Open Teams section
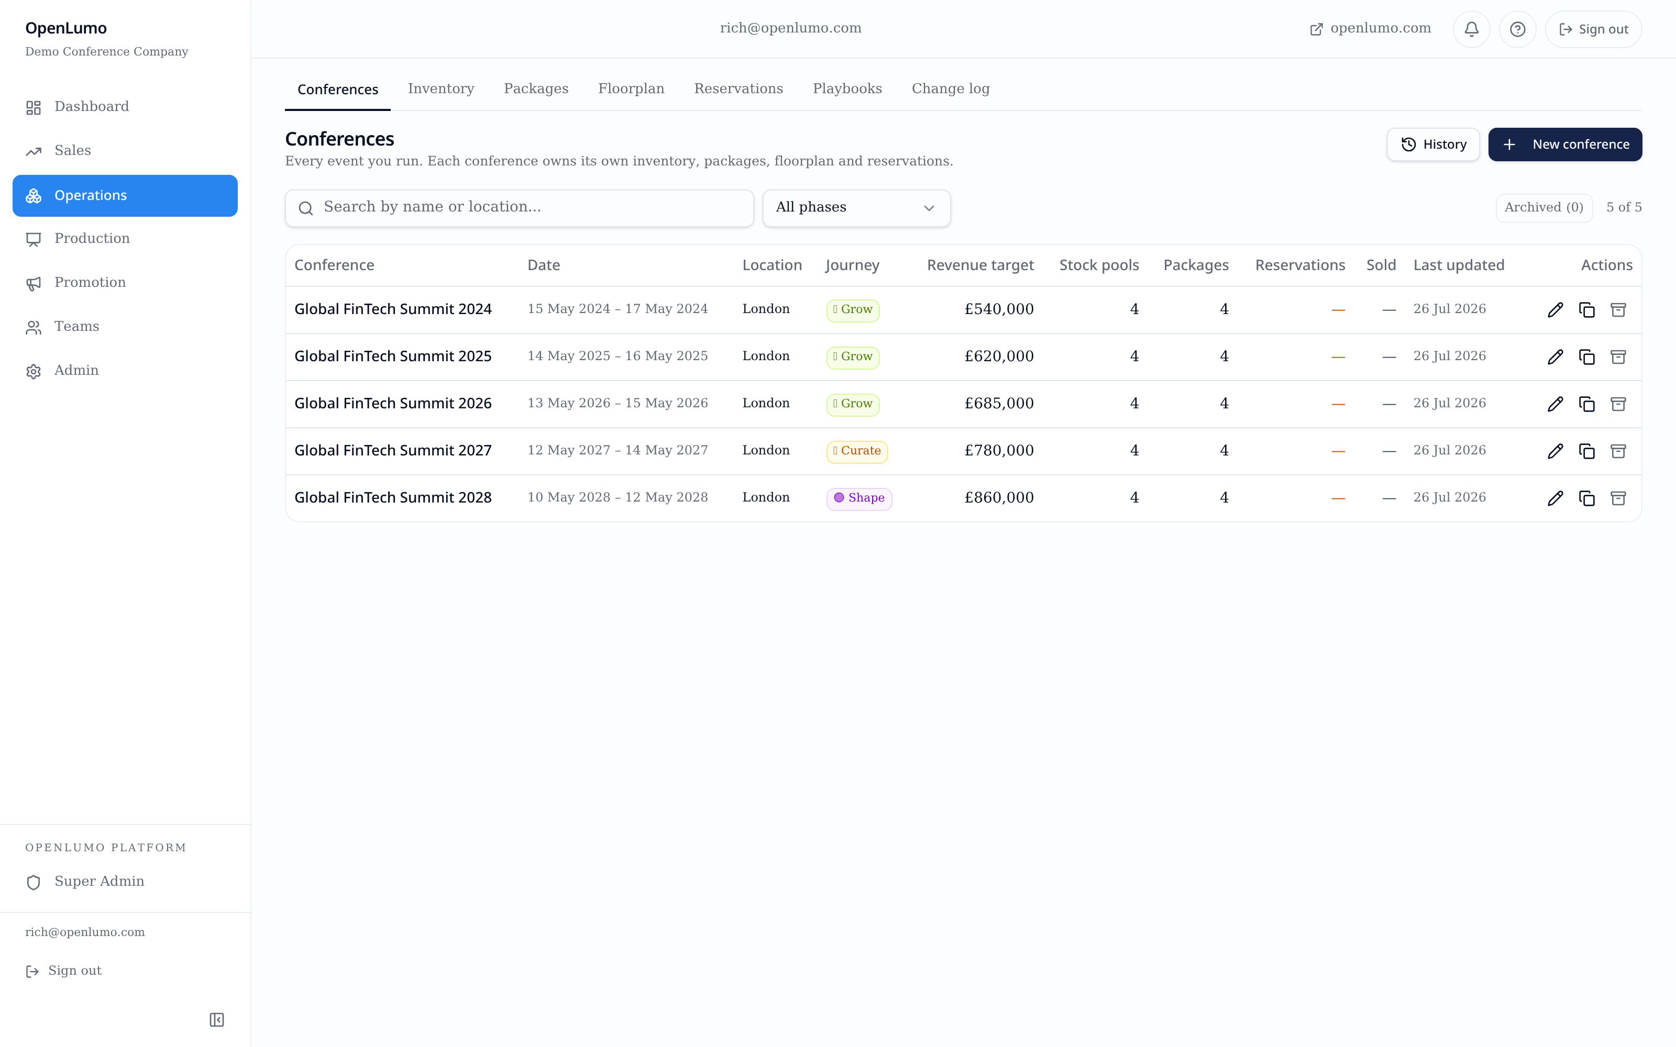Screen dimensions: 1676x1047 [x=125, y=327]
